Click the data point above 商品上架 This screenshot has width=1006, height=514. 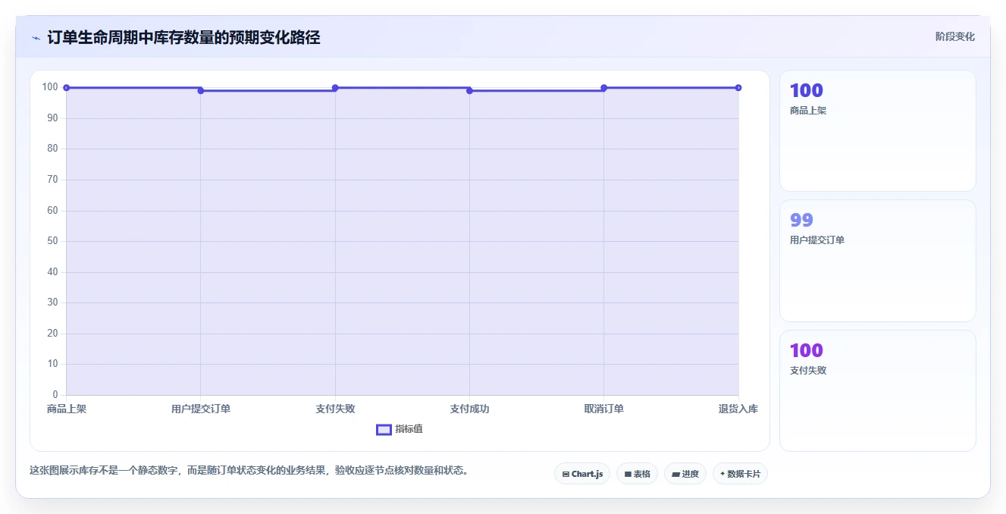point(67,88)
